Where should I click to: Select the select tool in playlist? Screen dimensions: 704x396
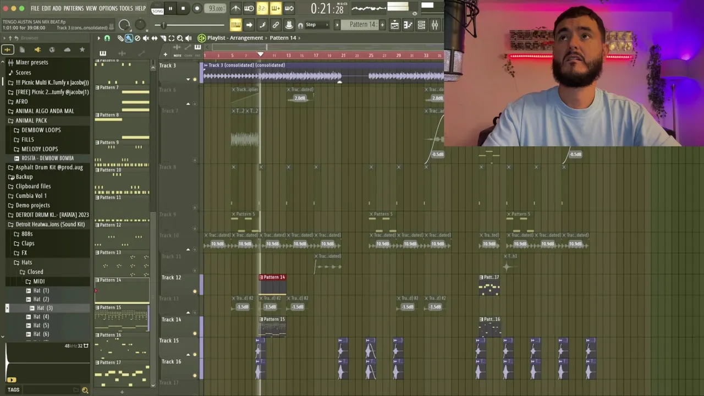click(171, 38)
